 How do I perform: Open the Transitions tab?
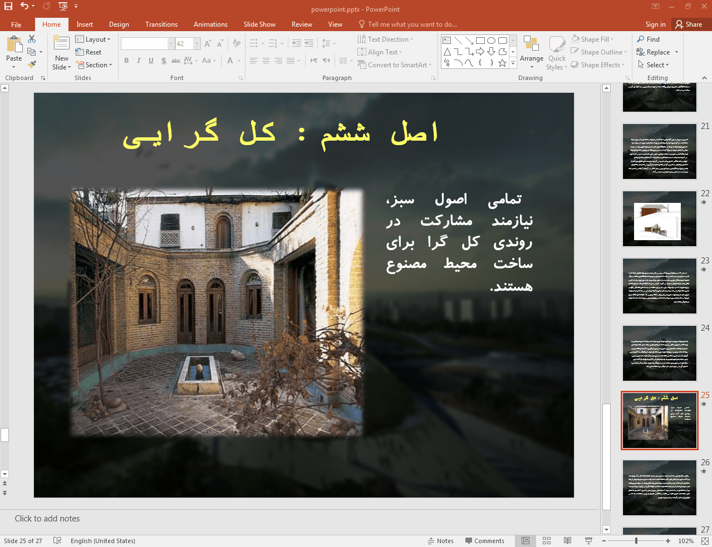[x=161, y=24]
